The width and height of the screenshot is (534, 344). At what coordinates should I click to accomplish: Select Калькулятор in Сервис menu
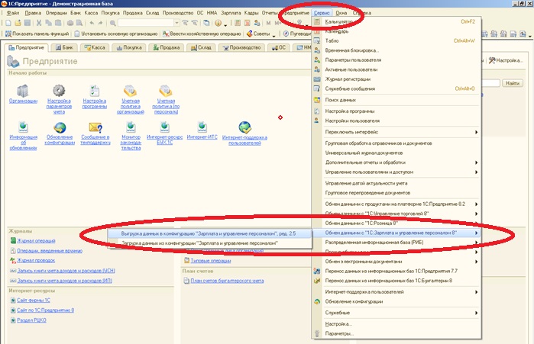pyautogui.click(x=396, y=21)
